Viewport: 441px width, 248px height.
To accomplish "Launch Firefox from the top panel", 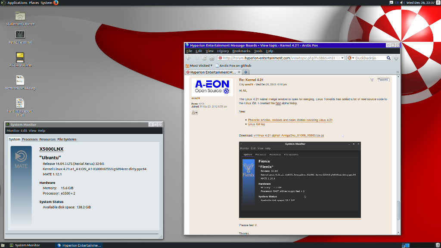I will pos(56,3).
